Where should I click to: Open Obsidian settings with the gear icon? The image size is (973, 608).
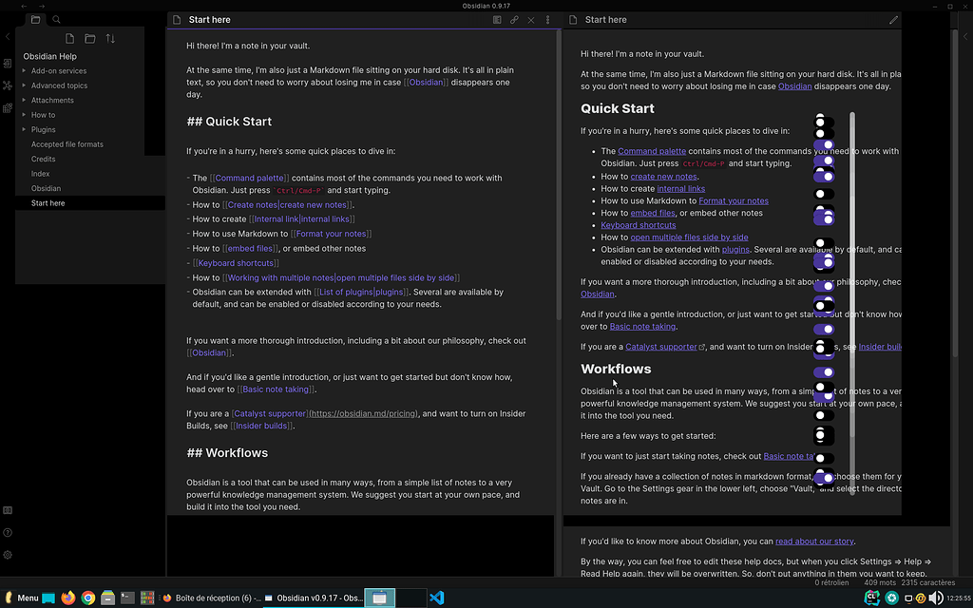click(7, 555)
